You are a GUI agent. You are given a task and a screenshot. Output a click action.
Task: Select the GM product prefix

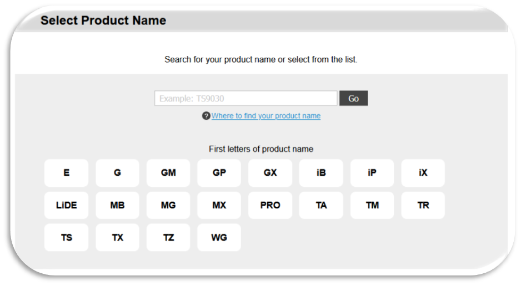pyautogui.click(x=168, y=173)
